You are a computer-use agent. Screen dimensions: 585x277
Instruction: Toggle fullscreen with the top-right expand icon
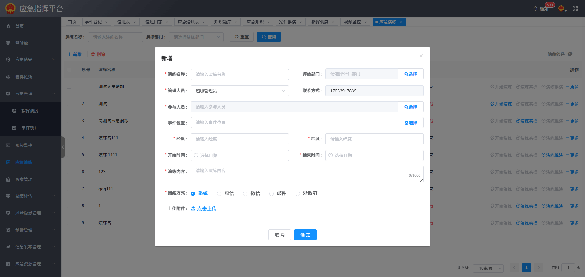(575, 9)
